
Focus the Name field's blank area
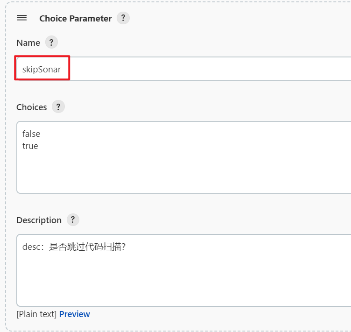pyautogui.click(x=211, y=69)
